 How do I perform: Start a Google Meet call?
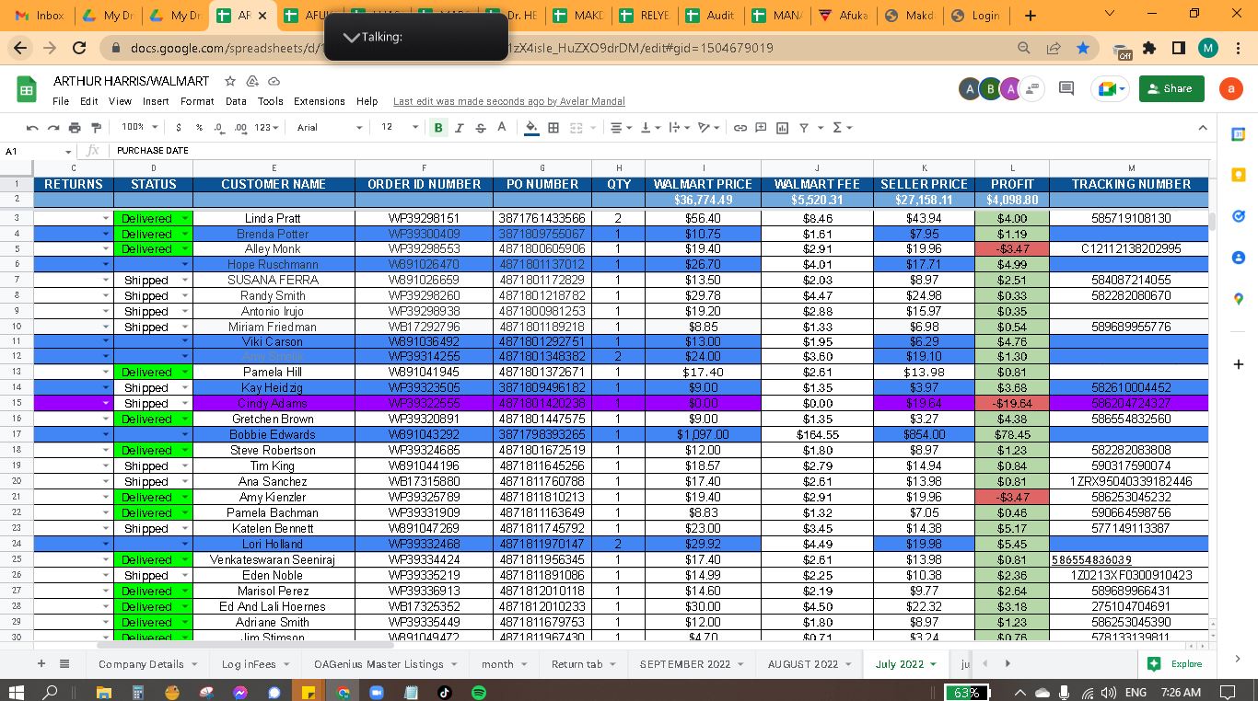(x=1109, y=88)
